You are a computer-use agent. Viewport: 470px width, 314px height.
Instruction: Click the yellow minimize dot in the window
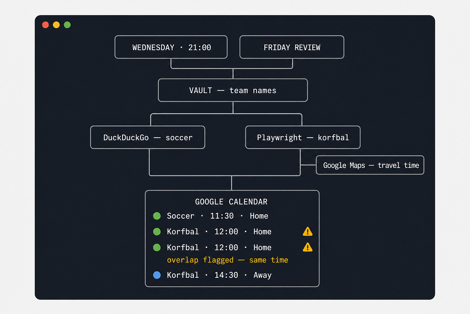pyautogui.click(x=56, y=25)
